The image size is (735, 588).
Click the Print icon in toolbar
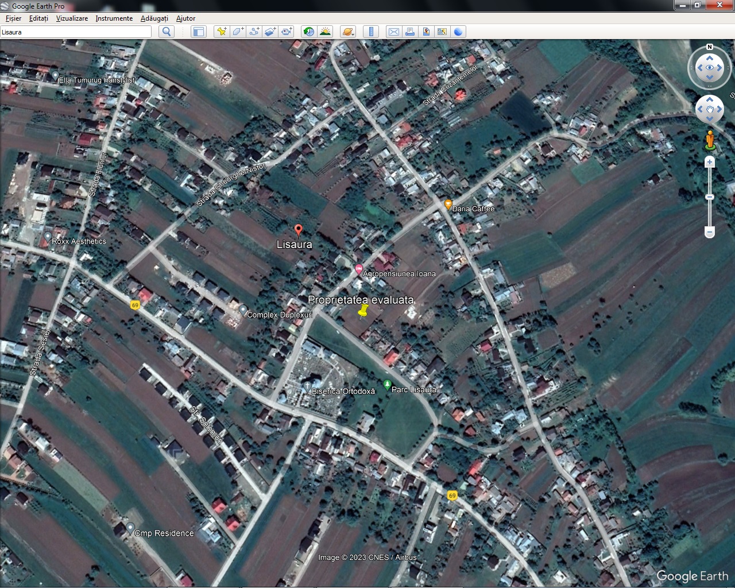click(410, 32)
